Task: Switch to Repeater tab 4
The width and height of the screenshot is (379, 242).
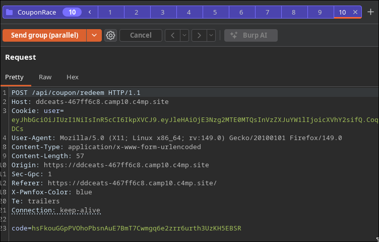Action: coord(190,12)
